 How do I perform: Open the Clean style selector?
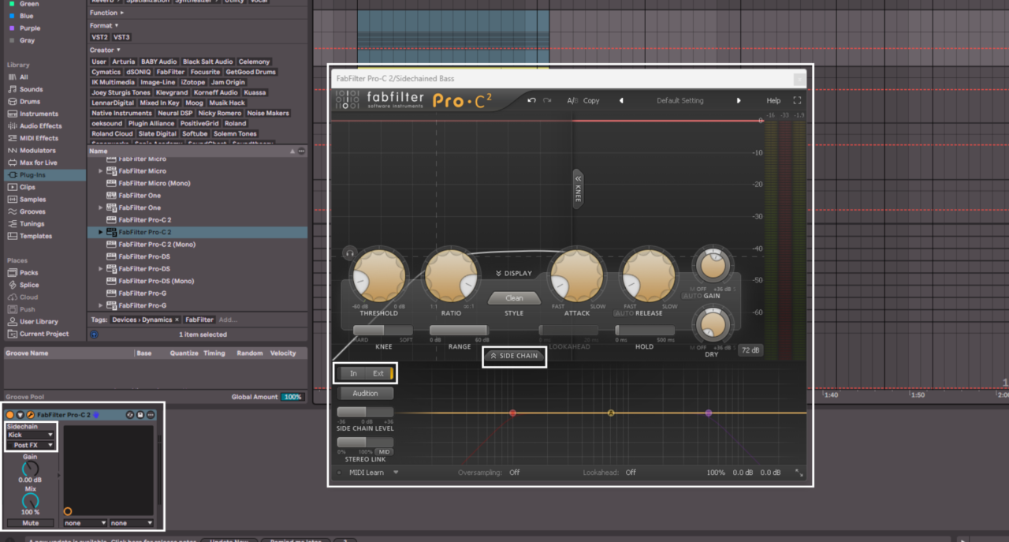514,298
